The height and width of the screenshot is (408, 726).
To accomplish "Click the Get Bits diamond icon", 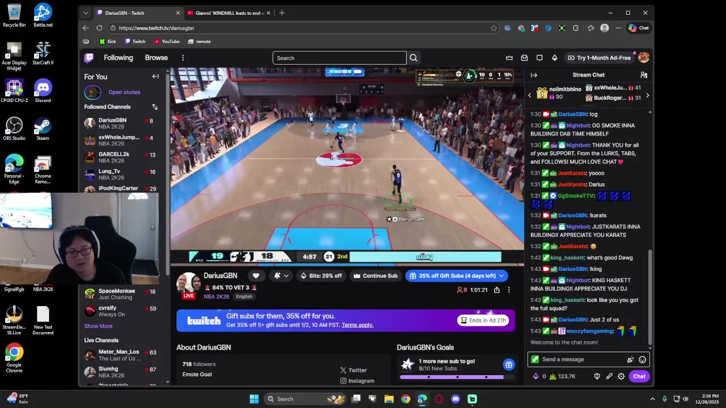I will [555, 58].
